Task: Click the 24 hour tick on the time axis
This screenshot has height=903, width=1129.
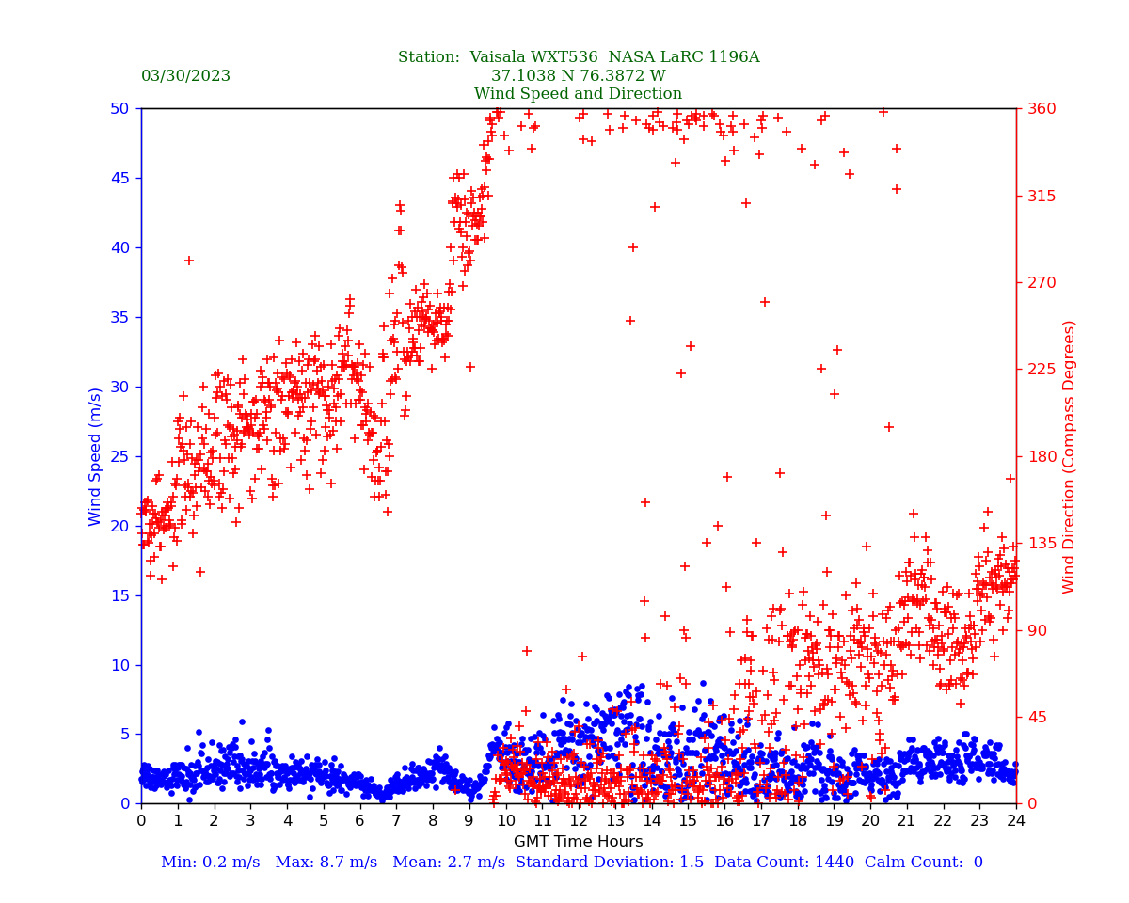Action: point(1016,821)
